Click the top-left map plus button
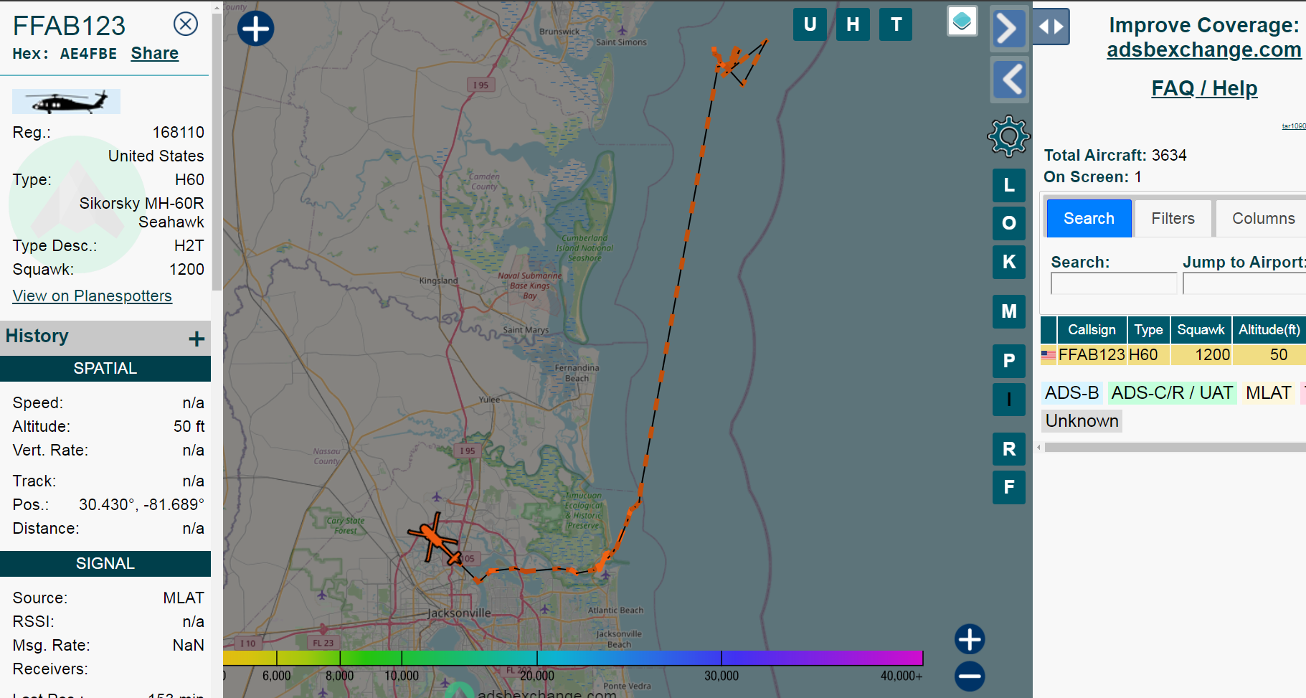 [256, 29]
